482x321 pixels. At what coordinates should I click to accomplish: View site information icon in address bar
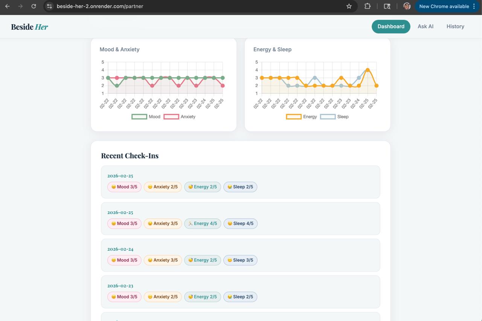click(49, 6)
